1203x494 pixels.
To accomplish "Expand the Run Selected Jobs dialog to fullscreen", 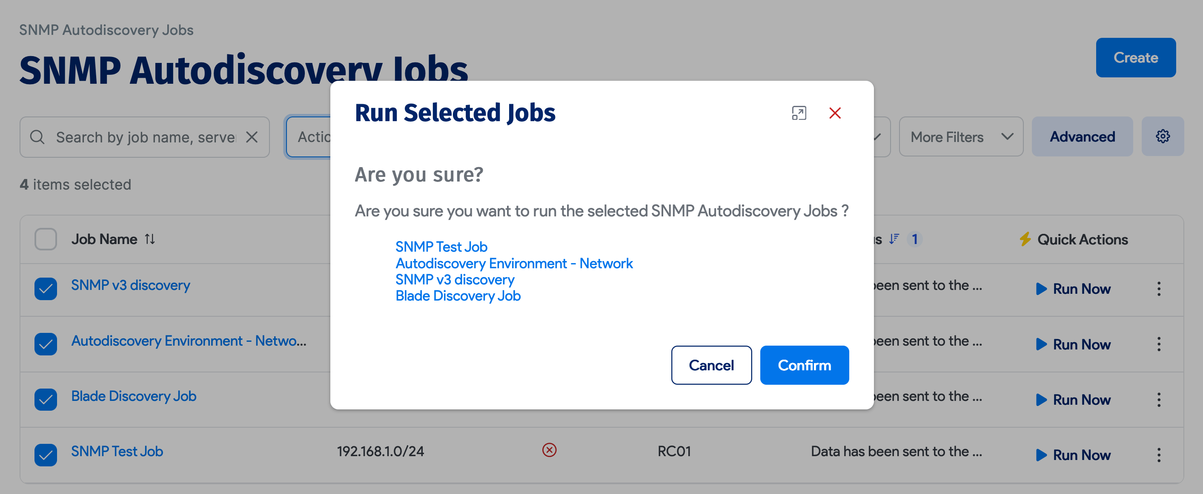I will [799, 113].
